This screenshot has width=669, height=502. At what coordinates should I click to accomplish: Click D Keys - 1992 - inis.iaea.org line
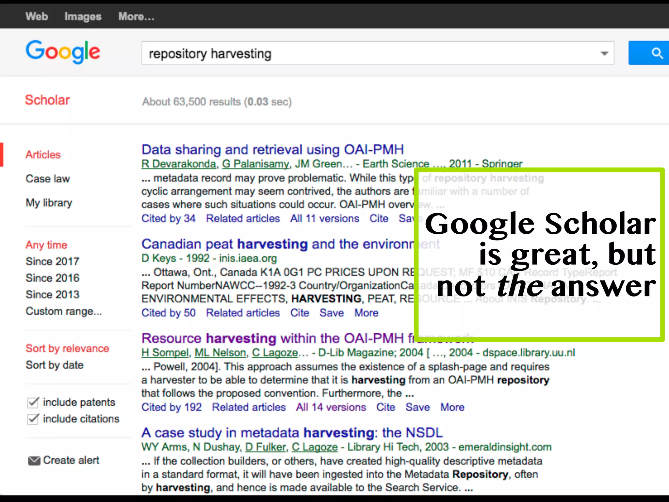coord(209,258)
